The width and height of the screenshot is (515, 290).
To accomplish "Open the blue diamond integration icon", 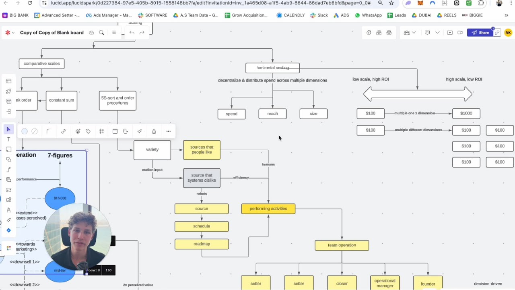I will pos(8,230).
